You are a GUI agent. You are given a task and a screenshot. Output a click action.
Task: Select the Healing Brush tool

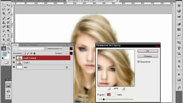click(x=4, y=18)
